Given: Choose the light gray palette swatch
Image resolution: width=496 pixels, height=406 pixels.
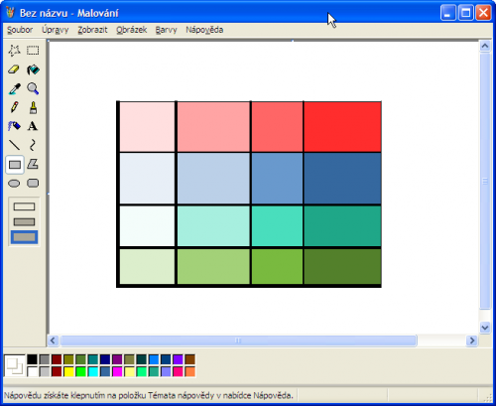Looking at the screenshot, I should click(45, 371).
